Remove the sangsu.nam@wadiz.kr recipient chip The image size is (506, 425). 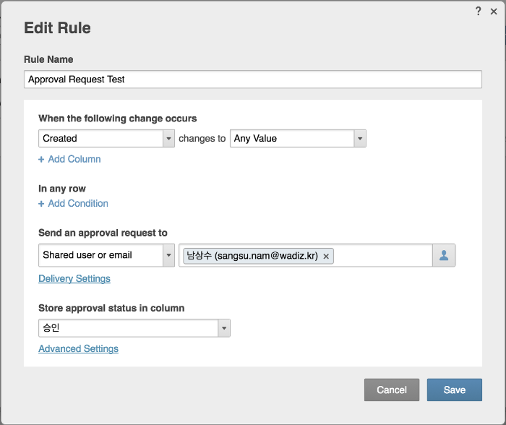point(326,256)
